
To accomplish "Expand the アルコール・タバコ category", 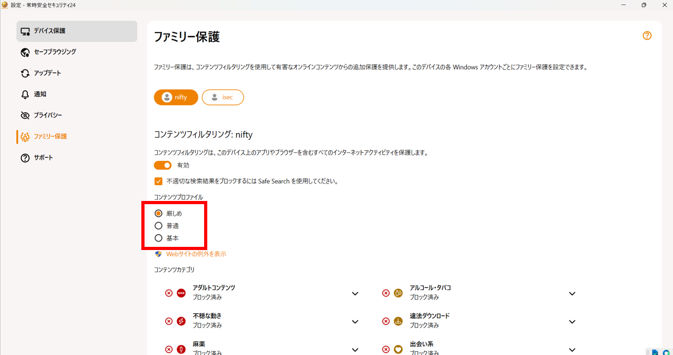I will [x=572, y=293].
